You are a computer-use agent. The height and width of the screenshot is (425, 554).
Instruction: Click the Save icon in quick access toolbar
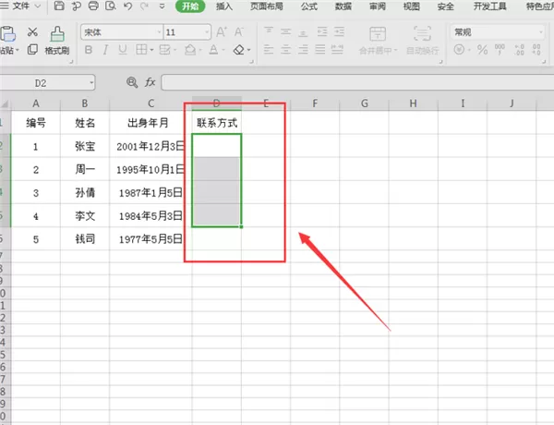(59, 6)
